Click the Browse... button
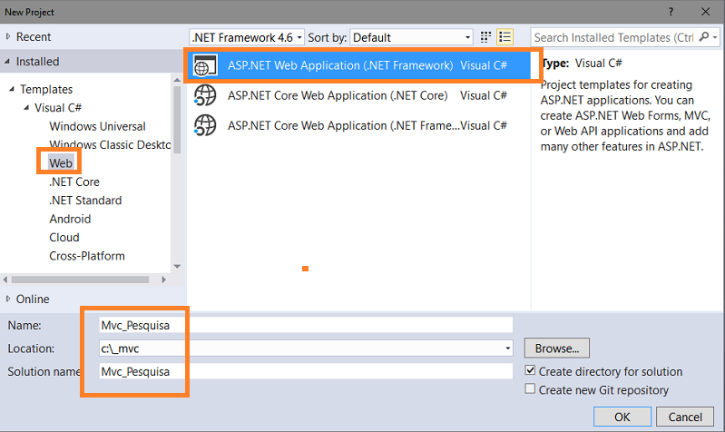The image size is (725, 432). tap(557, 348)
